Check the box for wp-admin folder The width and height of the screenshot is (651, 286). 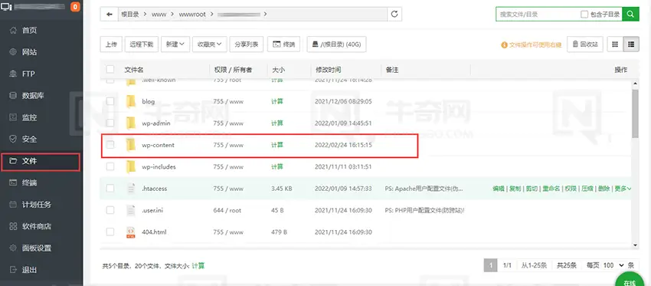coord(110,123)
